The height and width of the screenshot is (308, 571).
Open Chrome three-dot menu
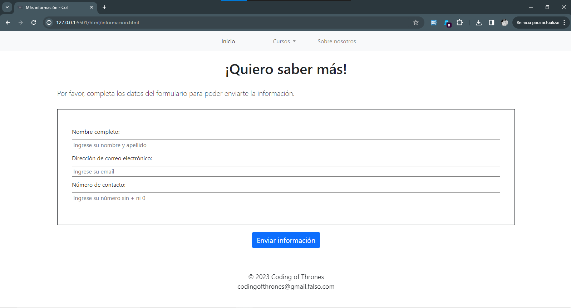pyautogui.click(x=564, y=23)
